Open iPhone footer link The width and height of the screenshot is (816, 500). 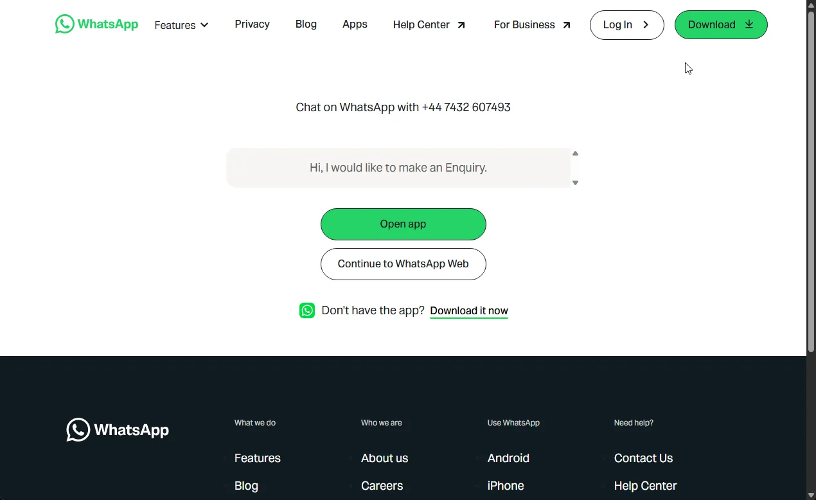coord(506,486)
